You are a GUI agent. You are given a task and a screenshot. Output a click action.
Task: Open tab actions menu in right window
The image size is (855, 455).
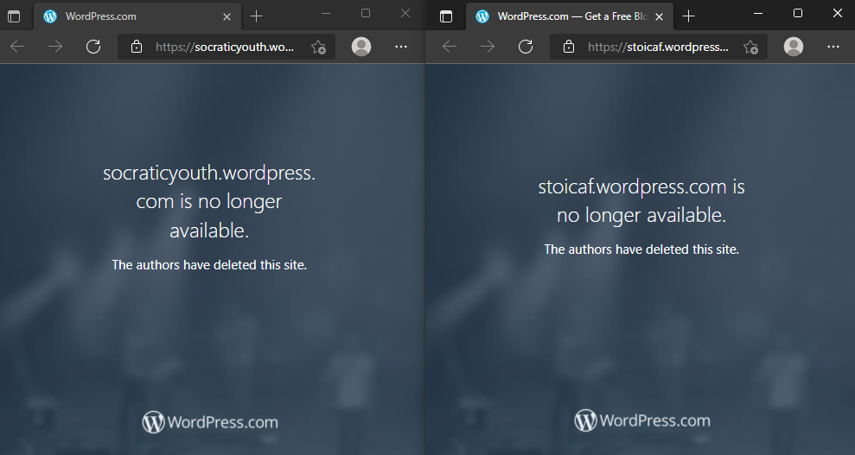point(446,16)
